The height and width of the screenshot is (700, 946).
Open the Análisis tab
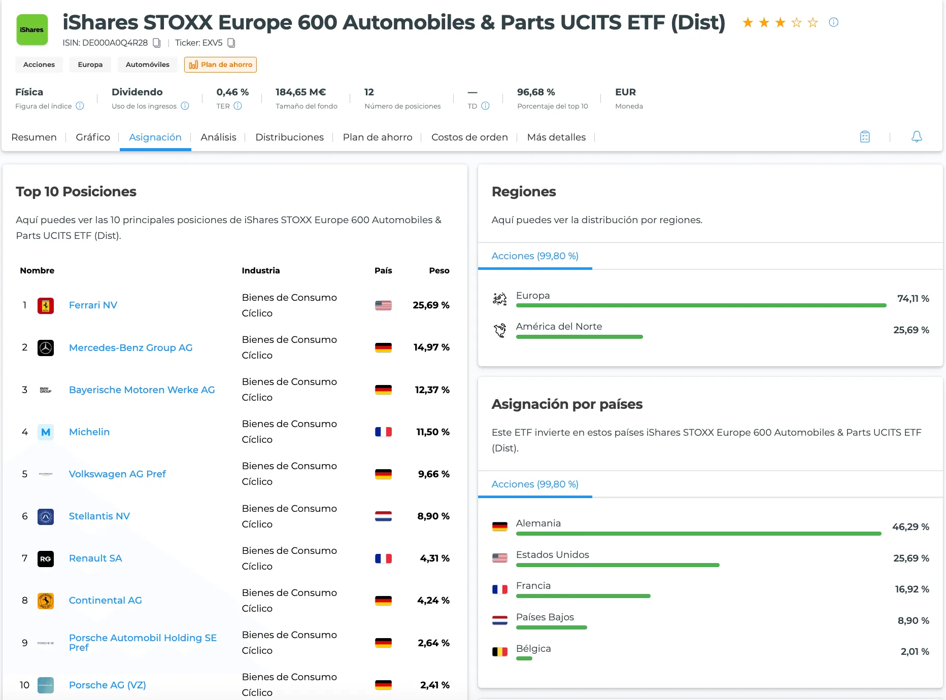(218, 137)
